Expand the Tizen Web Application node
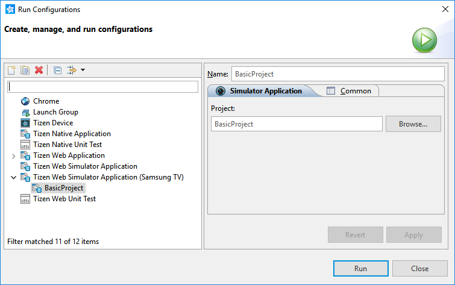Viewport: 455px width, 285px height. coord(14,156)
